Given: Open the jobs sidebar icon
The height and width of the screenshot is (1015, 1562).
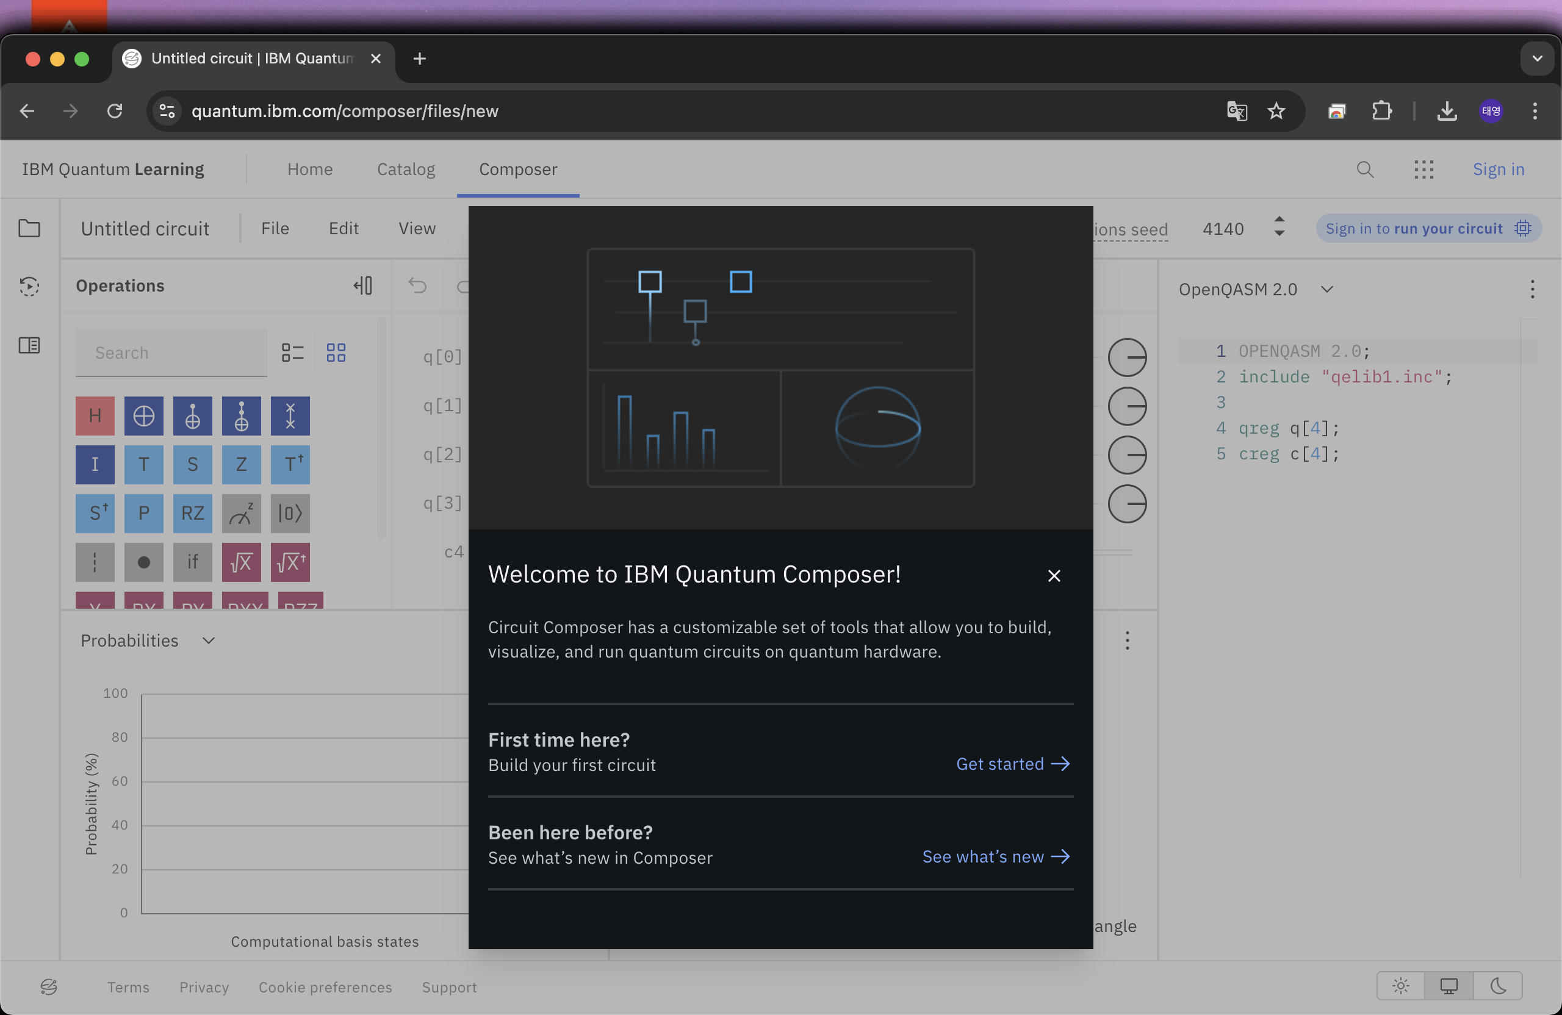Looking at the screenshot, I should (29, 287).
